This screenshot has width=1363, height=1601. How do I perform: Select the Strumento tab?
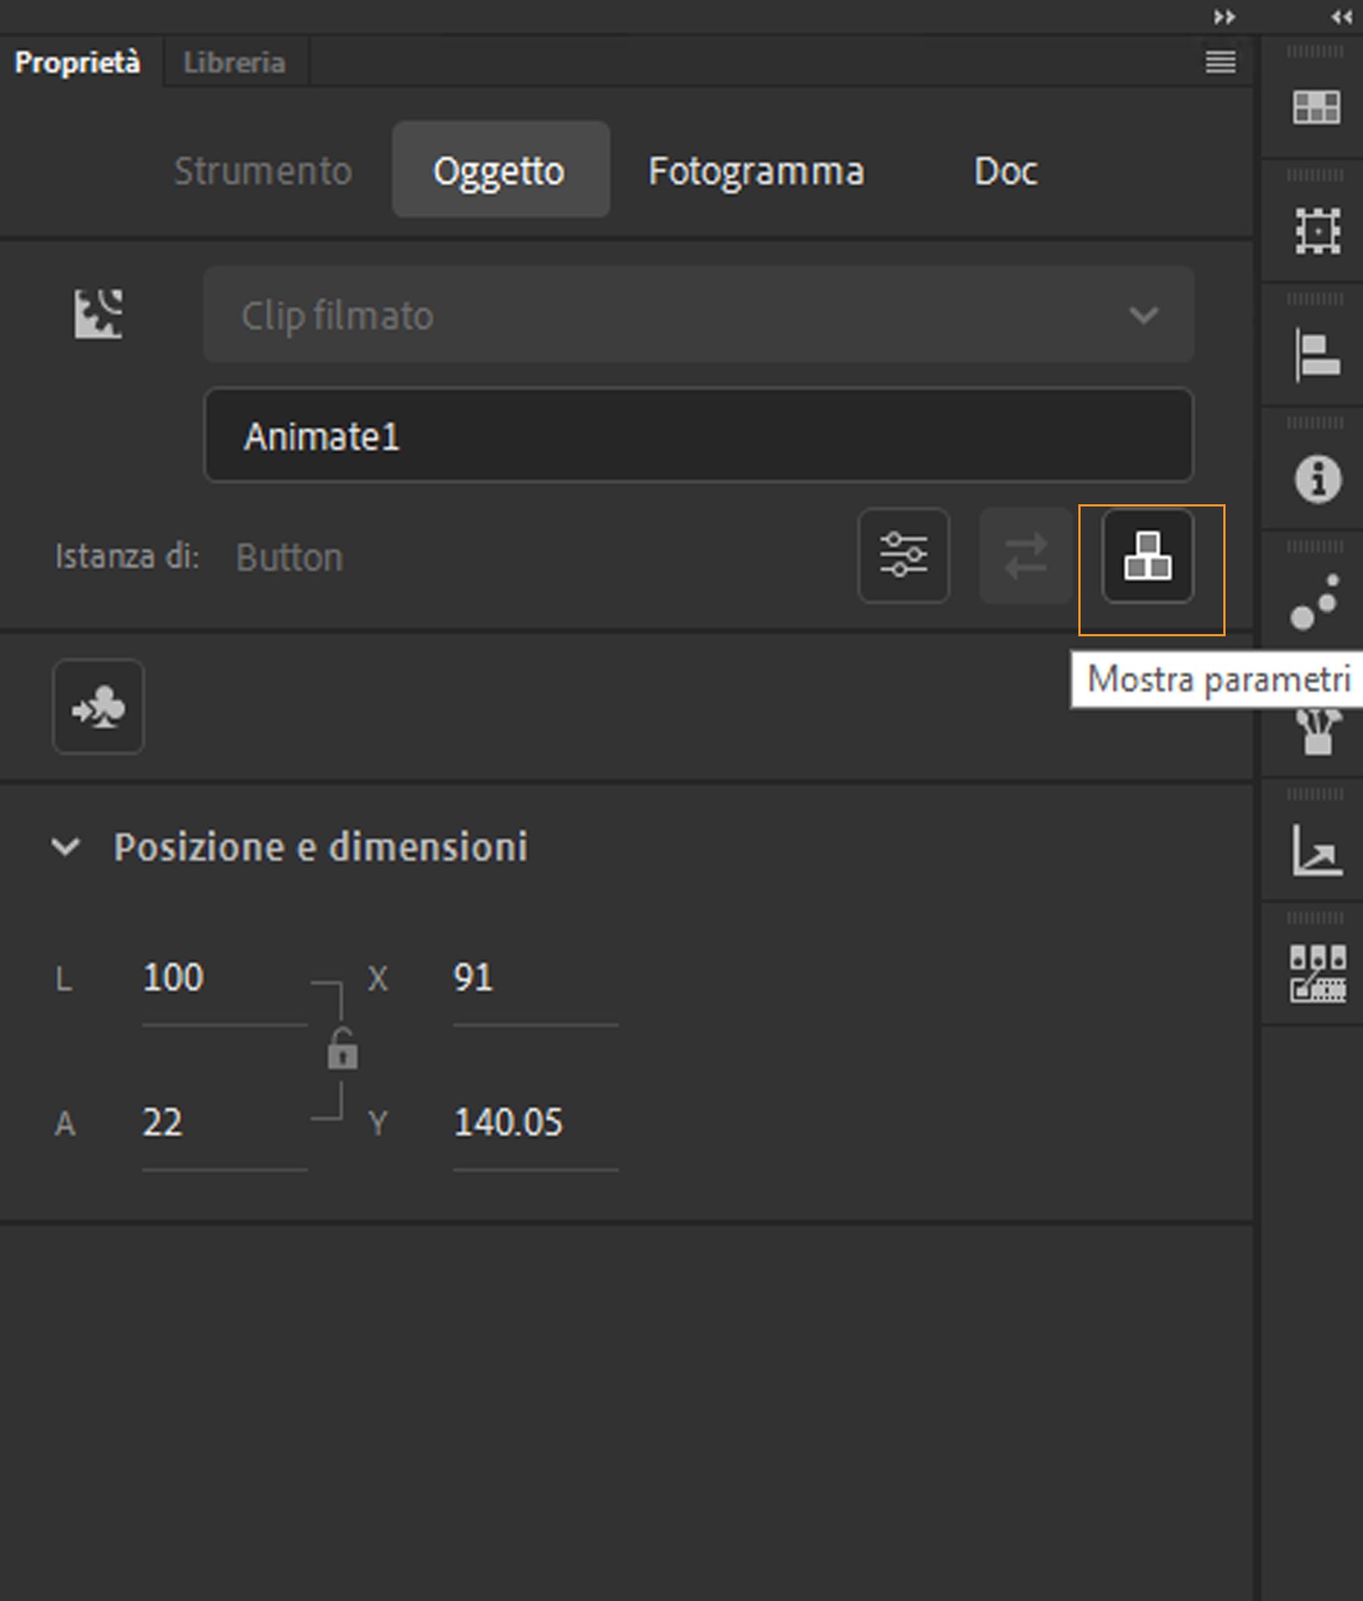point(263,171)
